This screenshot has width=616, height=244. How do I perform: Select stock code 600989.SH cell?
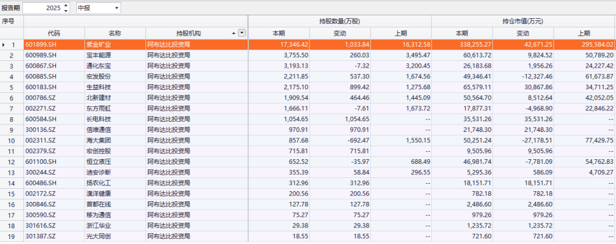(54, 55)
